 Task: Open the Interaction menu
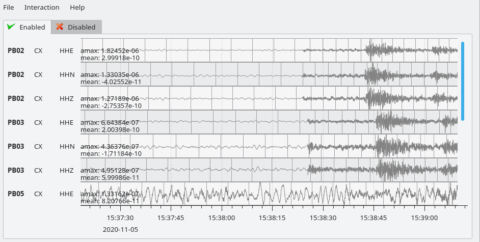click(x=42, y=8)
